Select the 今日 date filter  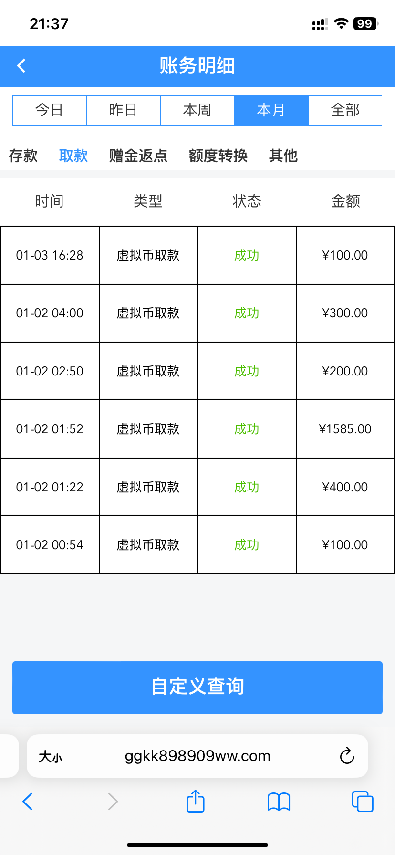(x=49, y=110)
